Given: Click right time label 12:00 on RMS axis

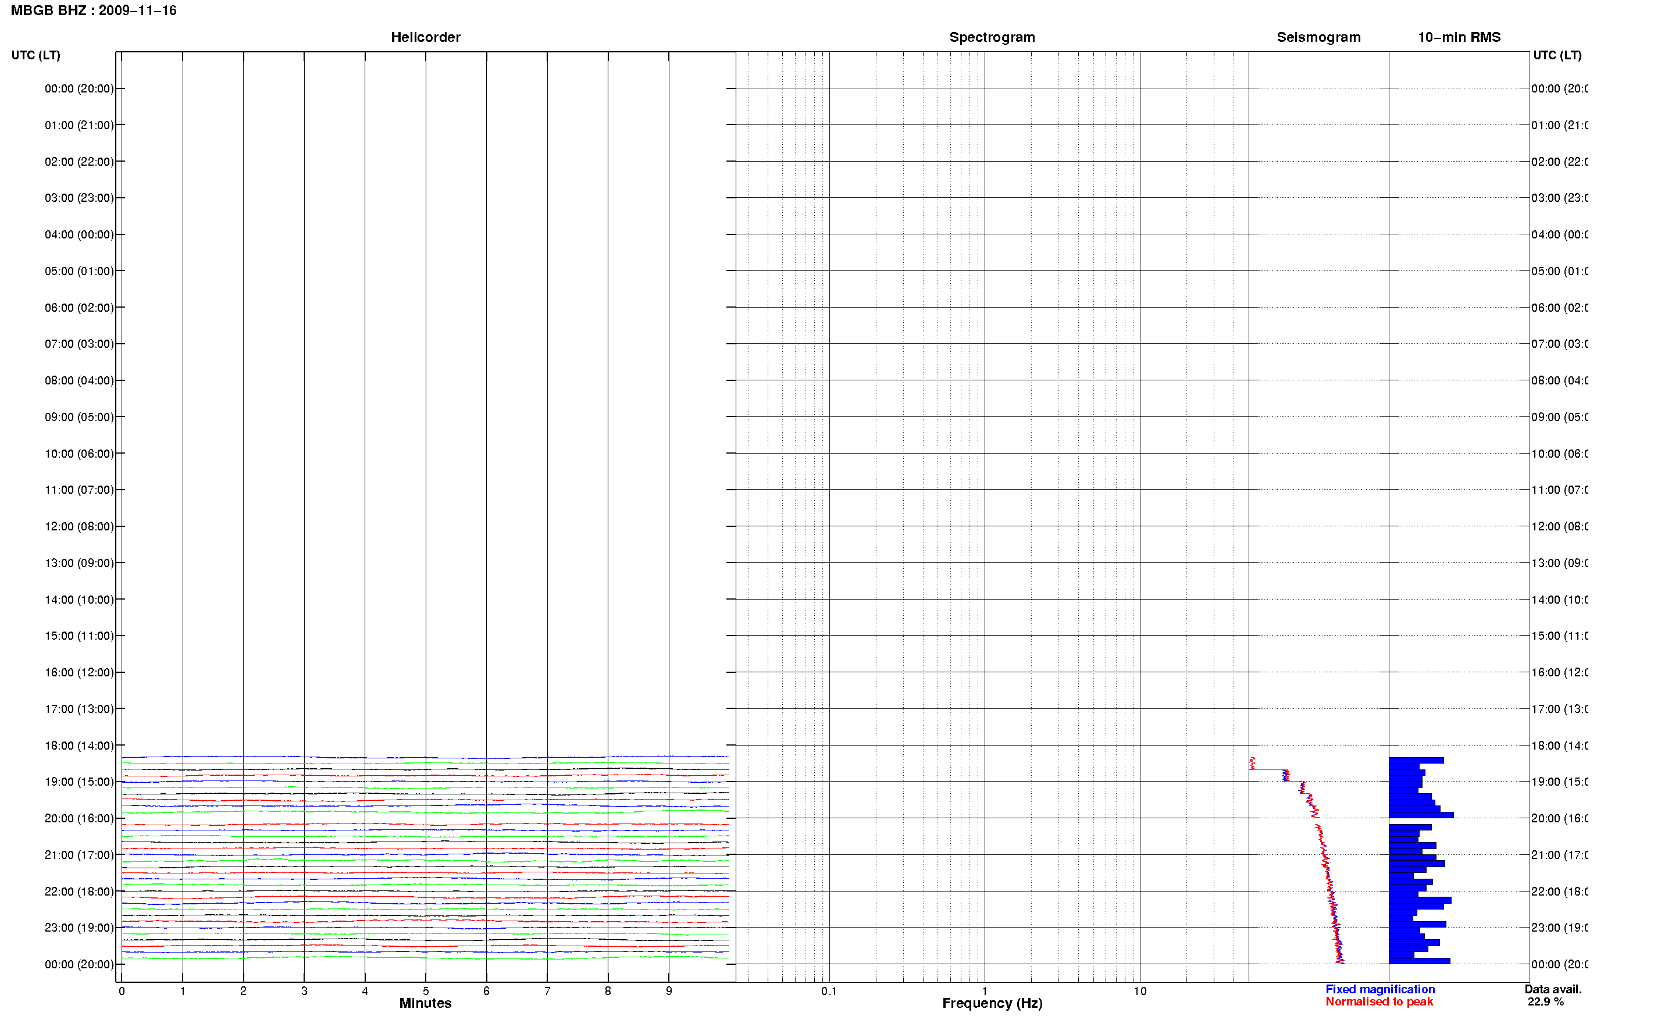Looking at the screenshot, I should pyautogui.click(x=1559, y=526).
